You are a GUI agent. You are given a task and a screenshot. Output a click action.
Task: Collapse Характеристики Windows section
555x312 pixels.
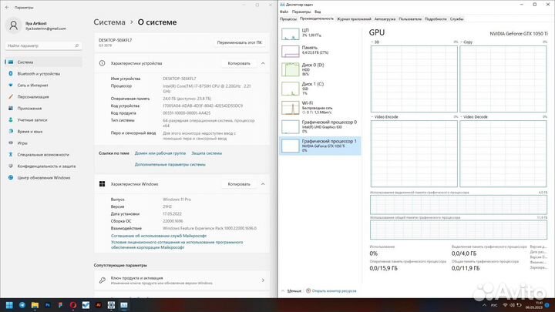[263, 184]
